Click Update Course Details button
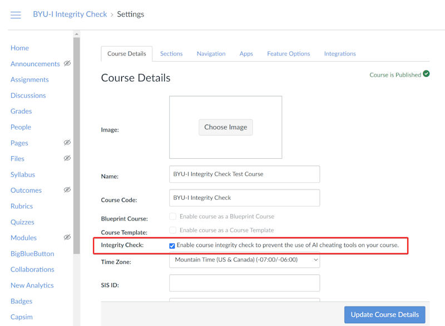445x326 pixels. (x=384, y=314)
